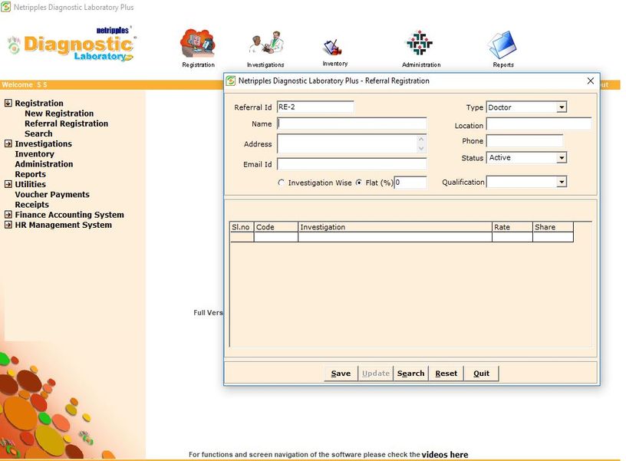Viewport: 626px width, 461px height.
Task: Focus the Email Id field
Action: [x=351, y=164]
